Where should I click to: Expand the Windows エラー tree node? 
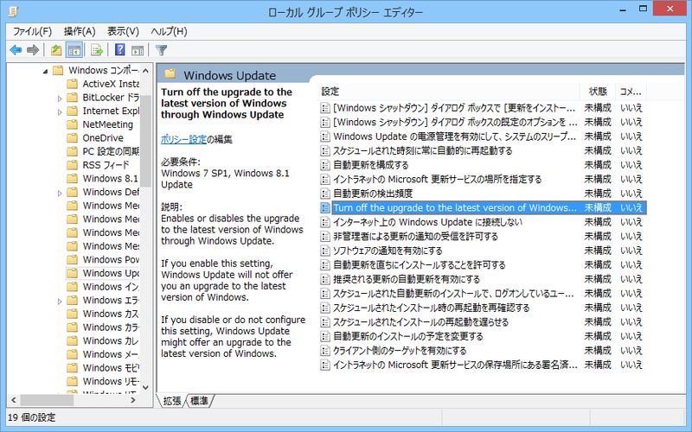coord(60,302)
